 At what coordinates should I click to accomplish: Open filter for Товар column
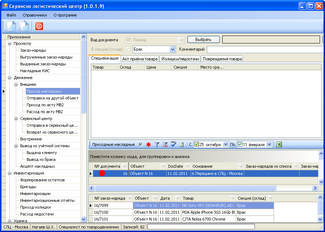pyautogui.click(x=233, y=198)
